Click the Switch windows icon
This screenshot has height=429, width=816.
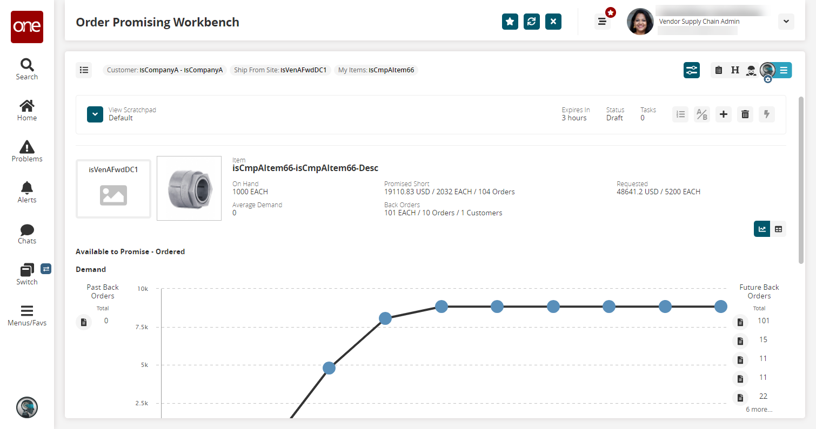tap(27, 269)
